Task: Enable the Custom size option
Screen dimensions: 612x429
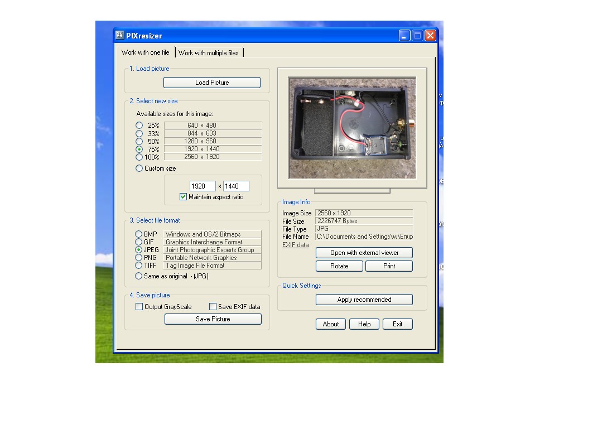Action: tap(139, 168)
